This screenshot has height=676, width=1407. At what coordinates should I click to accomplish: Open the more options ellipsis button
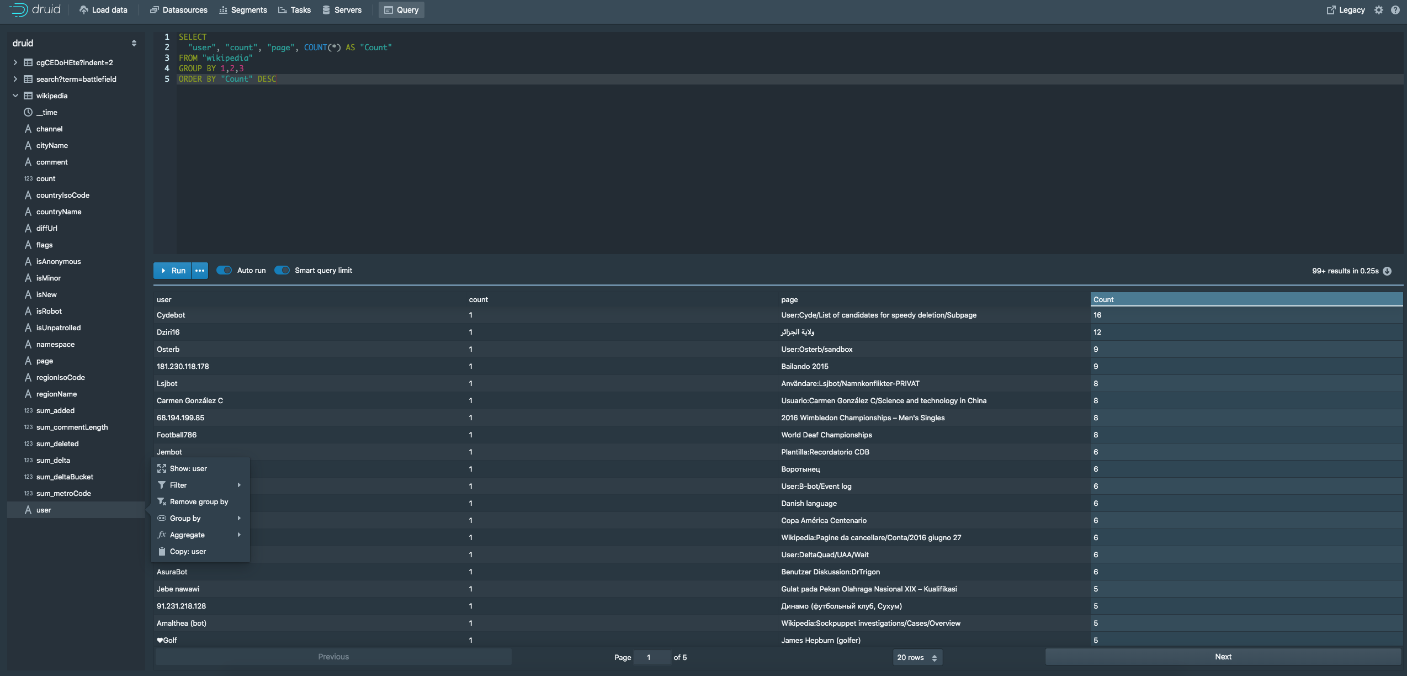point(200,271)
